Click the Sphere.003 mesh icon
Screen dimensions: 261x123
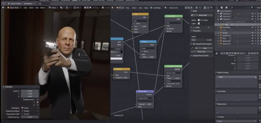[x=221, y=44]
